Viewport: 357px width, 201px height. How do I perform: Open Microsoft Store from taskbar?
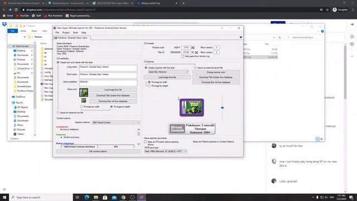105,197
